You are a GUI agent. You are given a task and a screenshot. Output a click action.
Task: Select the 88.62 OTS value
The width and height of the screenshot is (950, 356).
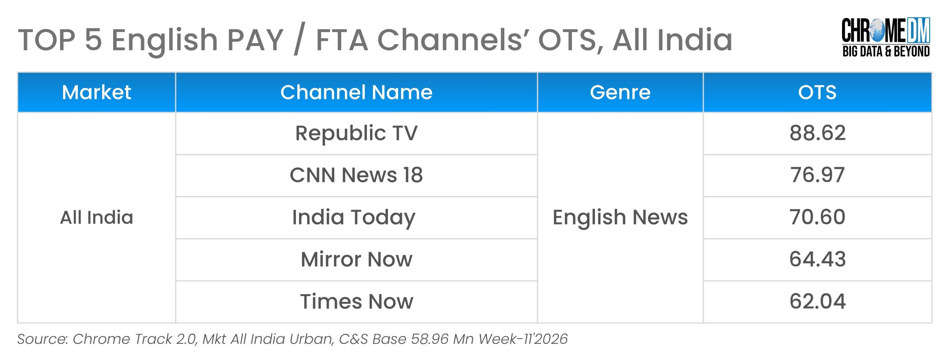tap(817, 133)
